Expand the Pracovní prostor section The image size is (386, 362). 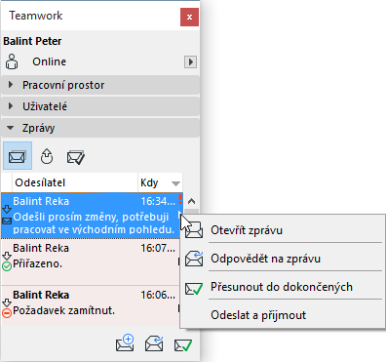coord(100,85)
